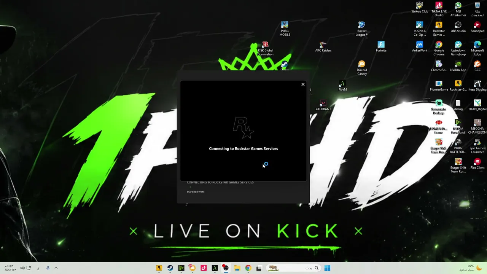This screenshot has height=274, width=487.
Task: Select the Riot Client desktop icon
Action: [x=477, y=164]
